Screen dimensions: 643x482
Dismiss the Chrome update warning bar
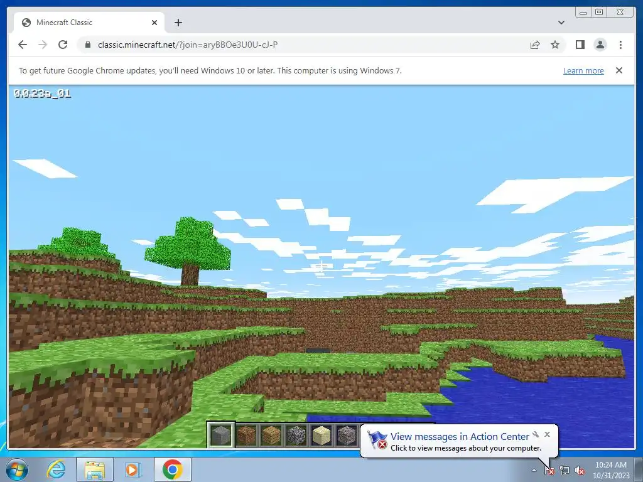619,70
